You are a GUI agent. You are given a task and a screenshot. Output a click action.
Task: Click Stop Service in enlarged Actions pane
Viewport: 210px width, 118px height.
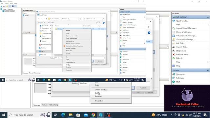pos(181,51)
